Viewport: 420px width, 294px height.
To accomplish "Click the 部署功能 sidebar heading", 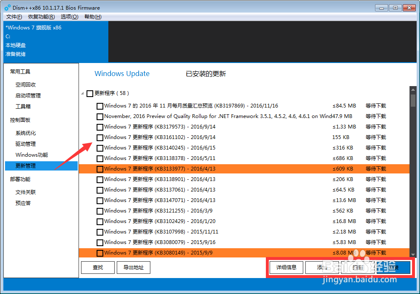I will point(20,179).
